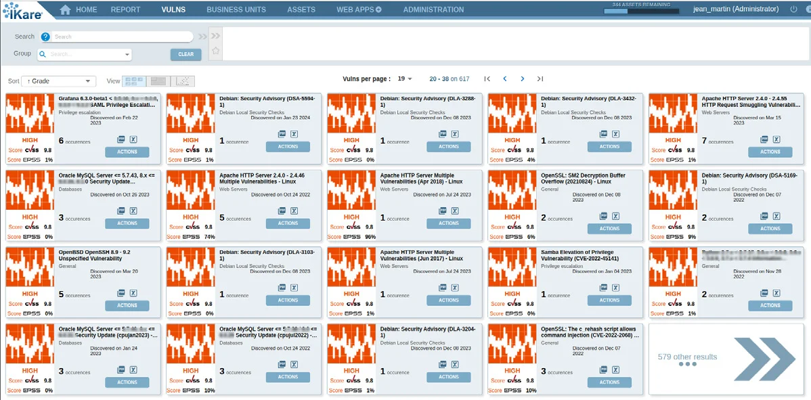Go to the first results page

pyautogui.click(x=487, y=79)
